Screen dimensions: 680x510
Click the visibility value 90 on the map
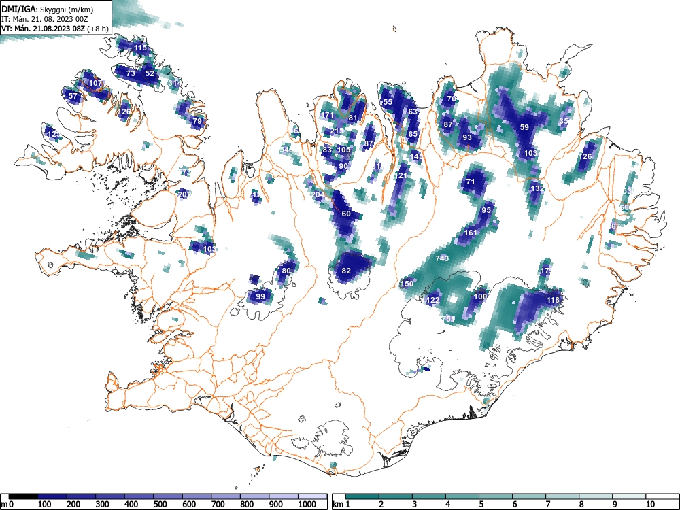pyautogui.click(x=343, y=166)
